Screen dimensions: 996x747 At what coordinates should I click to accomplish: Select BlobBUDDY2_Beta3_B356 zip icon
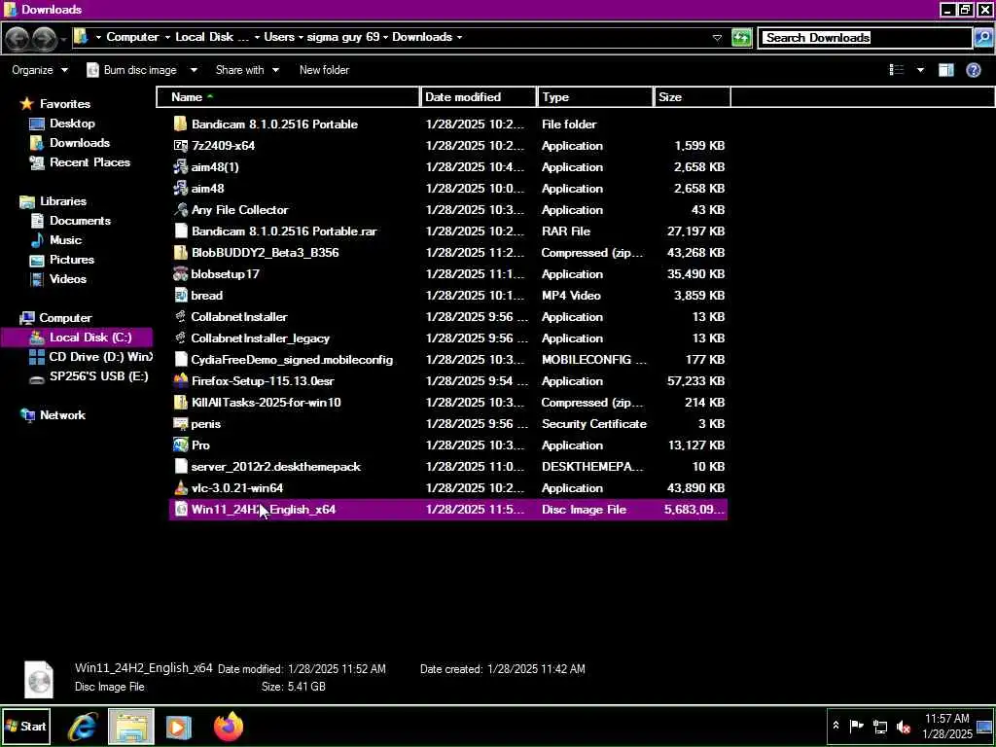tap(180, 252)
